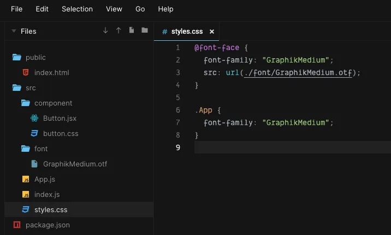Create a new folder using the folder icon
391x235 pixels.
tap(145, 30)
